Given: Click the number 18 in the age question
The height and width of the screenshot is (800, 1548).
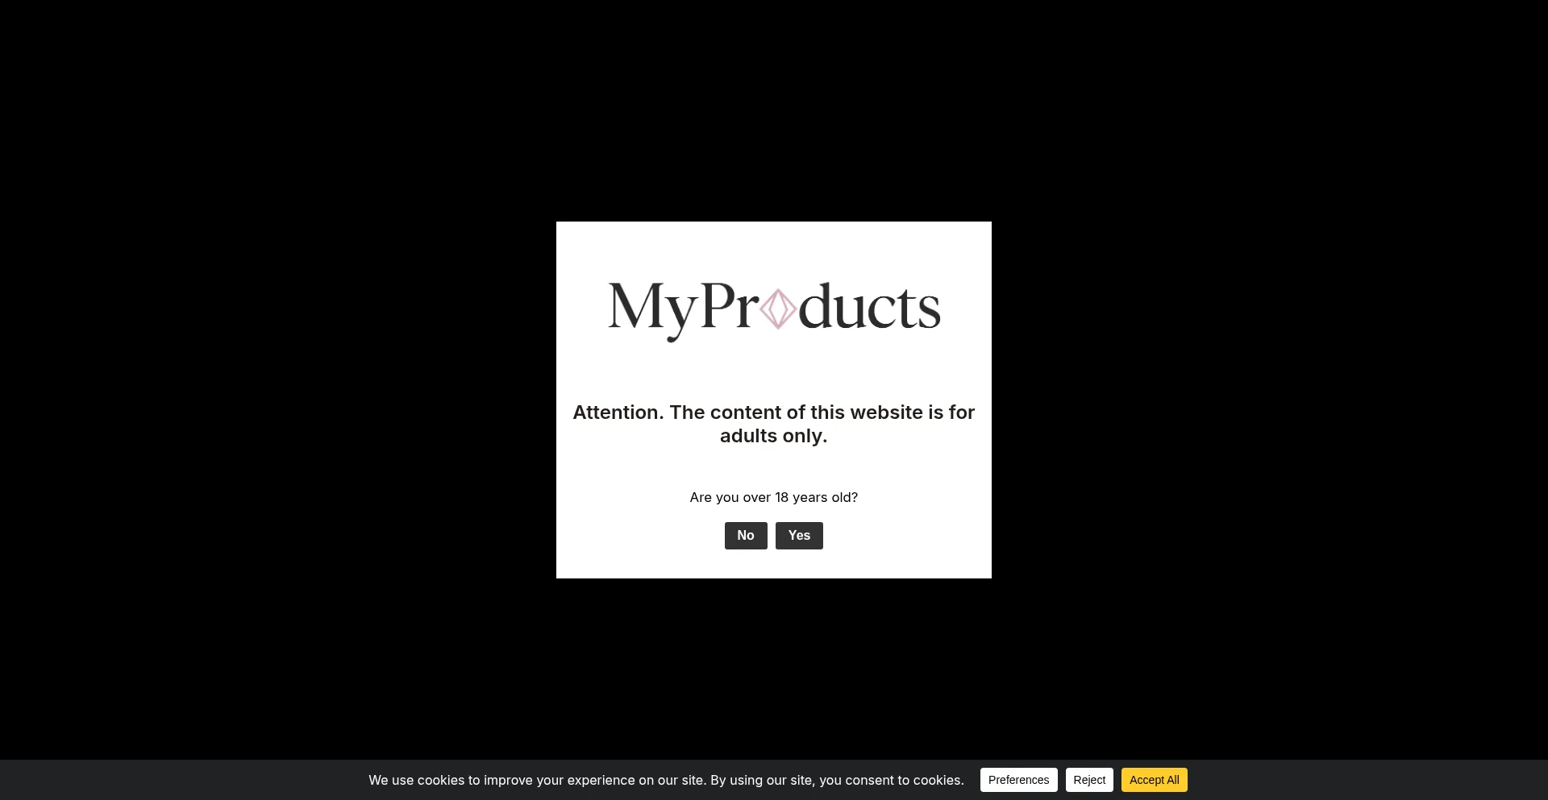Looking at the screenshot, I should pos(781,498).
